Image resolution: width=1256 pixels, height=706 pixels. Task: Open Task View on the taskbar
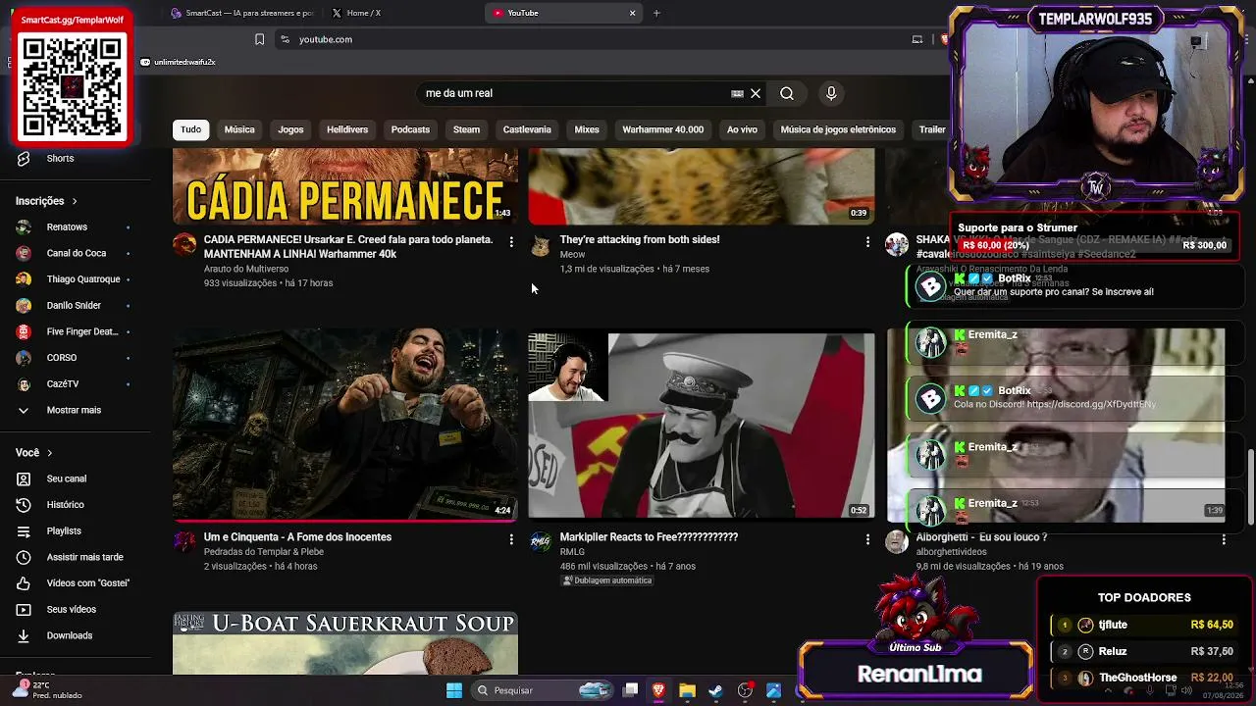click(631, 690)
